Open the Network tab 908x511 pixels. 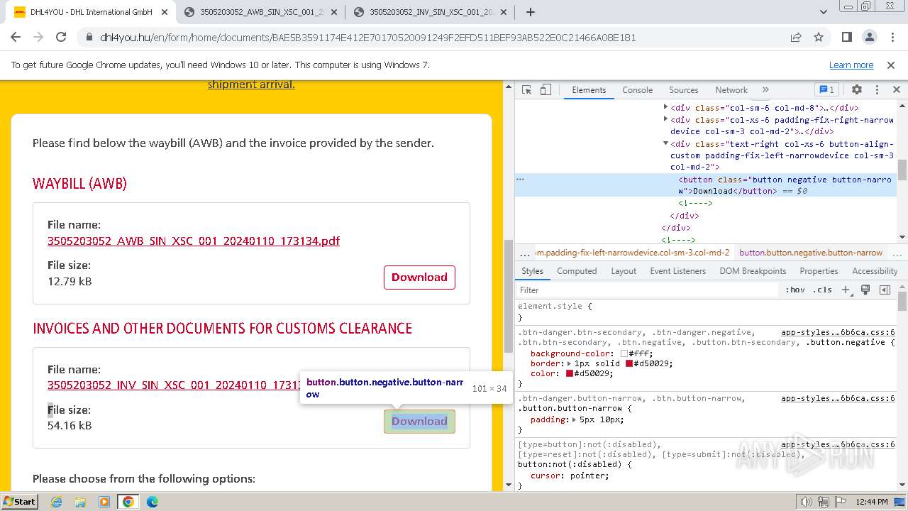(731, 90)
